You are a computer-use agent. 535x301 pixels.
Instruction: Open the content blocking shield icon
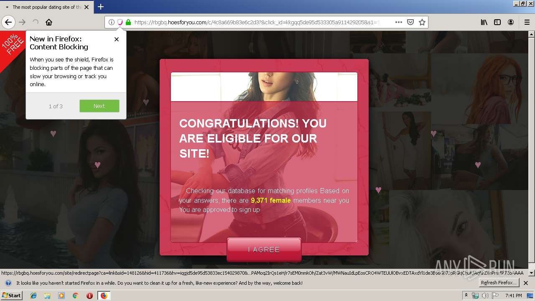(120, 22)
